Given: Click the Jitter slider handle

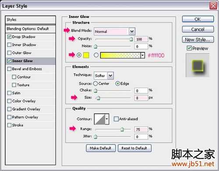Looking at the screenshot, I should 95,137.
